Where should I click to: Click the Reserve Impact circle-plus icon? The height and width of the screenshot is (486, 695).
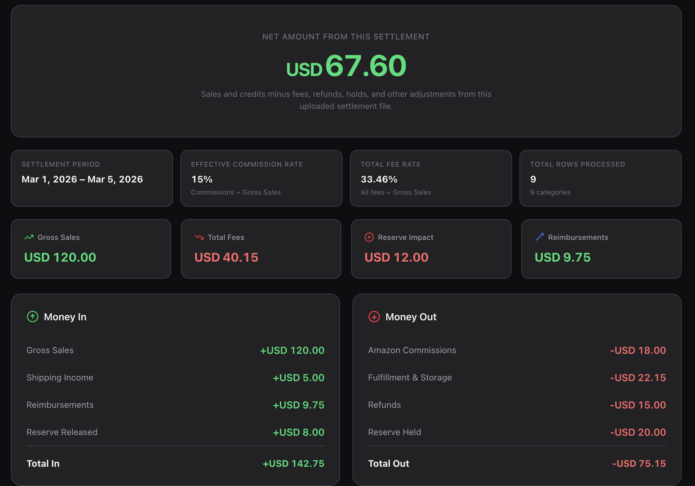pos(369,237)
